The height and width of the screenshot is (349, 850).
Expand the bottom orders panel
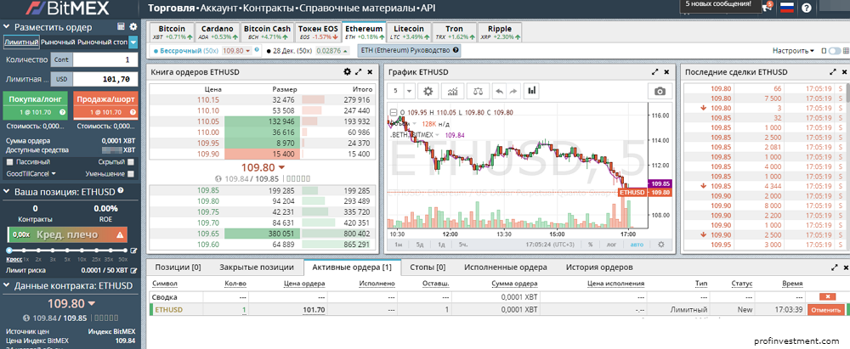tap(834, 267)
